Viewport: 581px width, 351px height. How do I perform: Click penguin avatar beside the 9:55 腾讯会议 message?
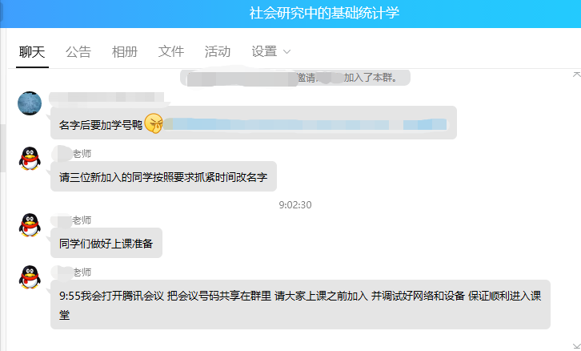pos(30,276)
